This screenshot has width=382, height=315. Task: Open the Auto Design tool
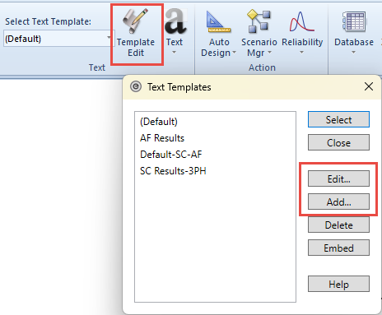click(219, 33)
